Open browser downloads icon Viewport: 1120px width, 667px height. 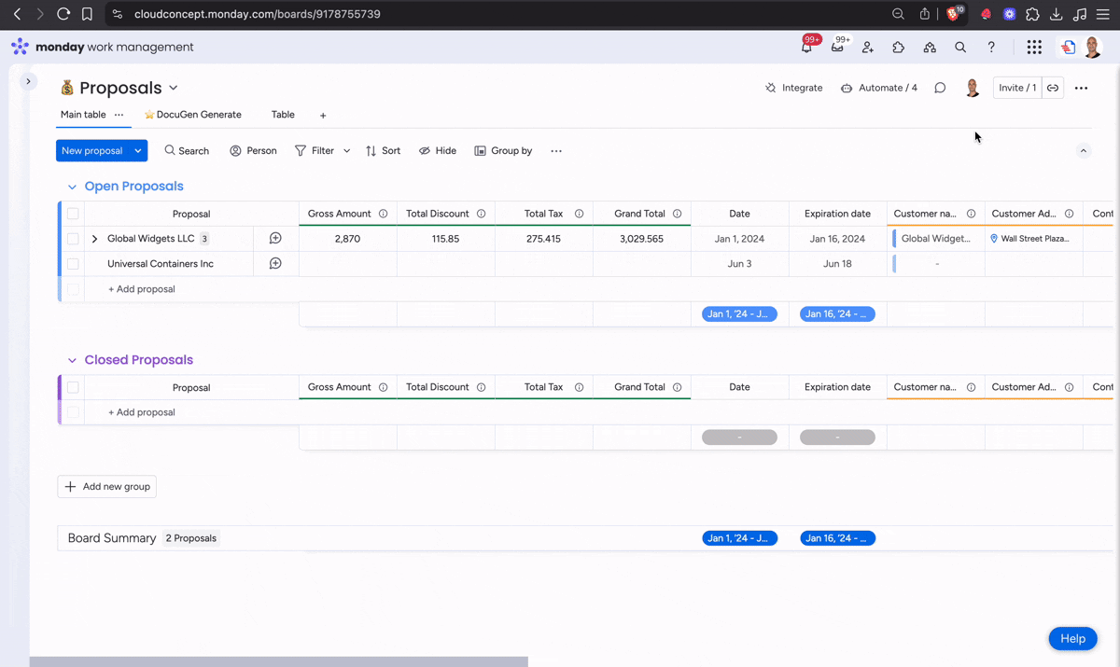(1057, 14)
